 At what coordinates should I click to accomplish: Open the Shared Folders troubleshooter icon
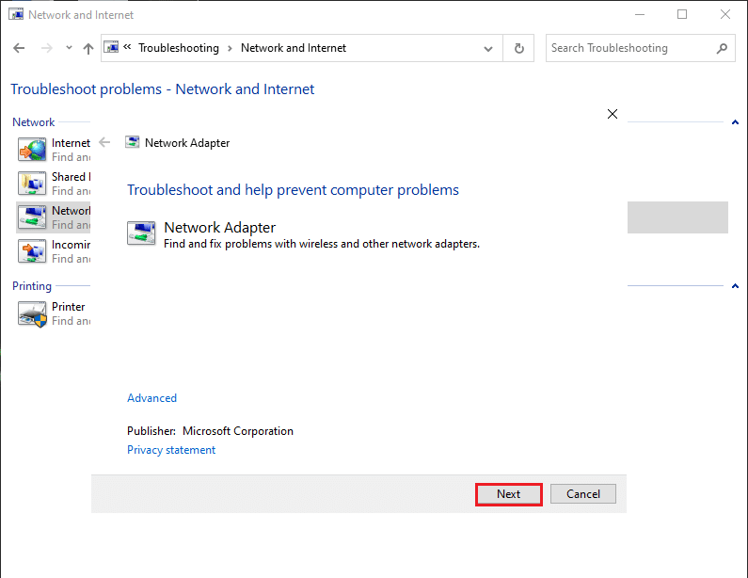(x=32, y=183)
